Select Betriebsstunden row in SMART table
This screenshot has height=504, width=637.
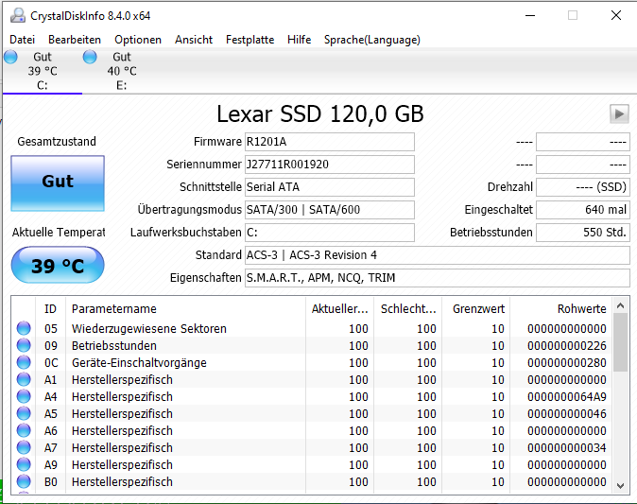point(312,345)
